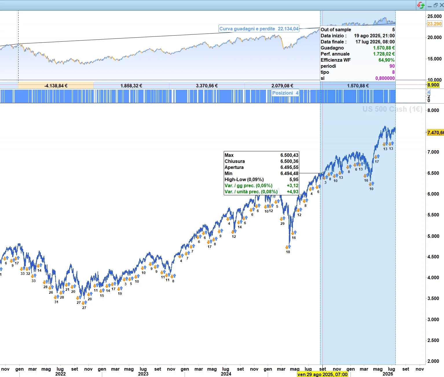444x377 pixels.
Task: Click the blue up arrow above trade count 29
Action: tap(284, 218)
